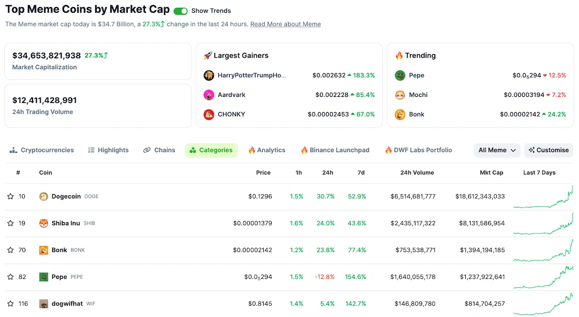The width and height of the screenshot is (579, 317).
Task: Click the HarryPotterTrumpHo coin icon
Action: (209, 75)
